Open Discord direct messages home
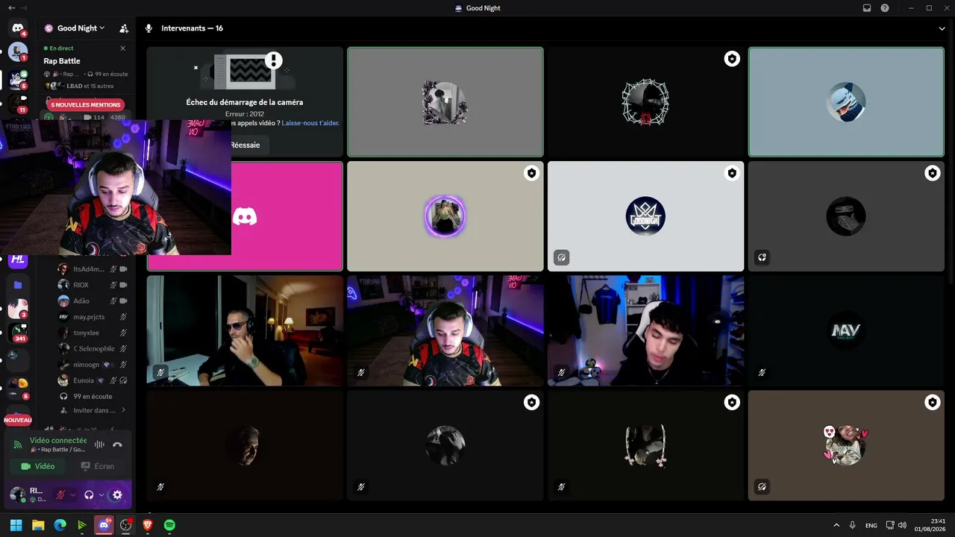 (18, 28)
